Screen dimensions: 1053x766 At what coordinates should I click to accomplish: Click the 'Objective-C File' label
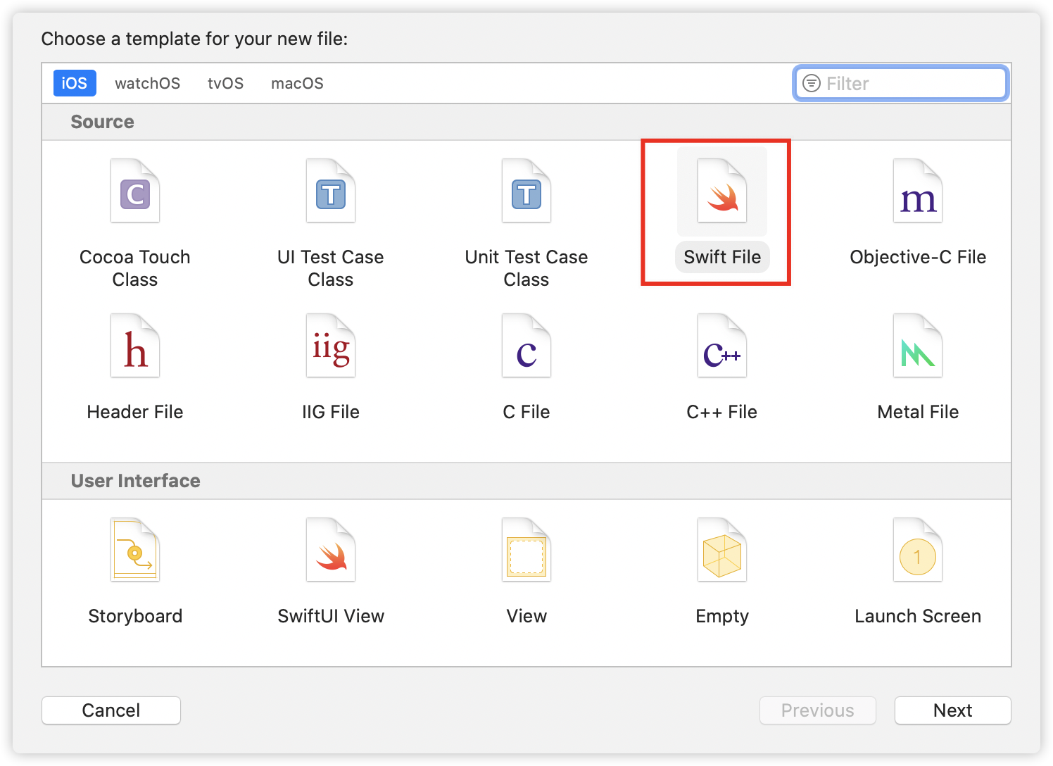[x=918, y=257]
